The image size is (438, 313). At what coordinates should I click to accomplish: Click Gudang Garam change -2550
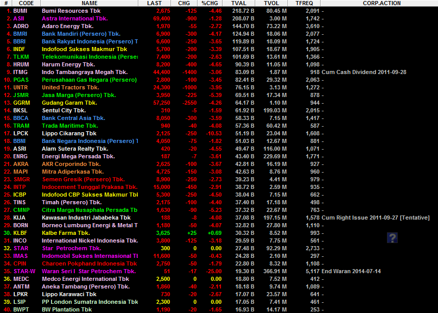click(x=189, y=103)
